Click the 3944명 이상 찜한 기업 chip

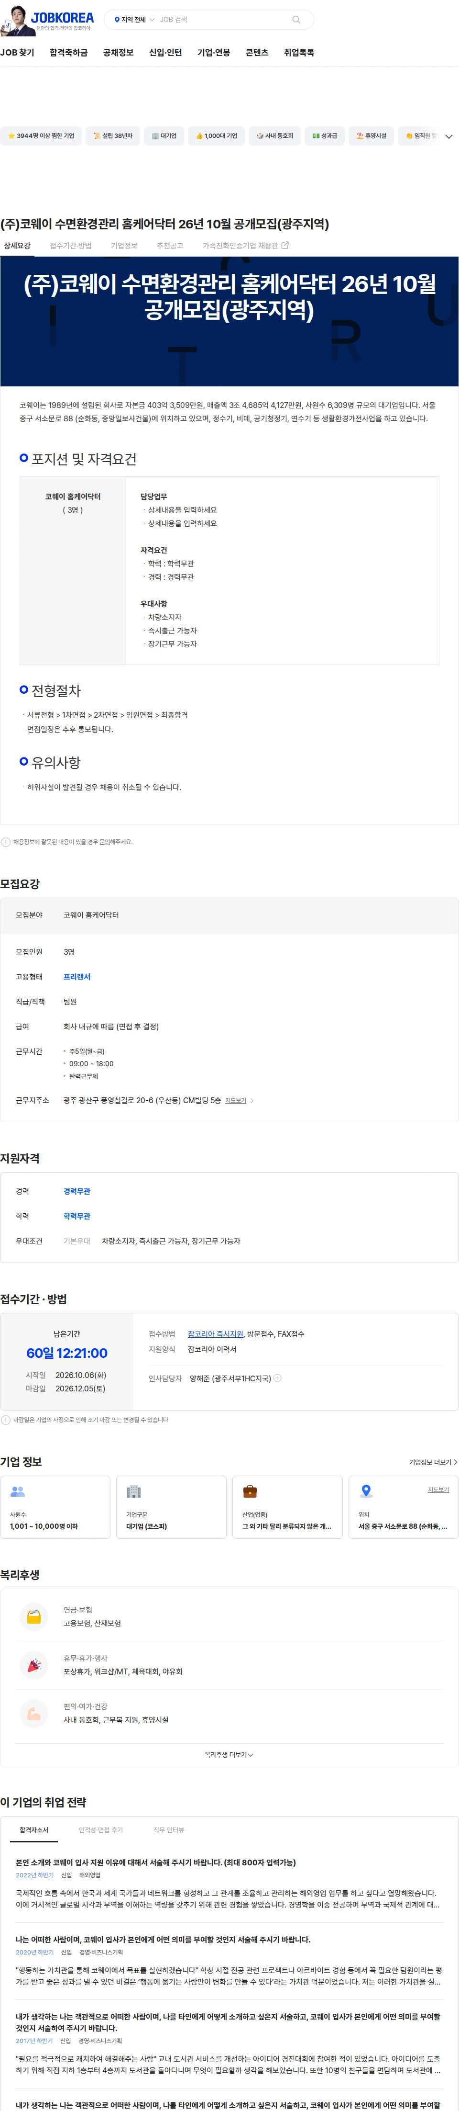pyautogui.click(x=41, y=136)
